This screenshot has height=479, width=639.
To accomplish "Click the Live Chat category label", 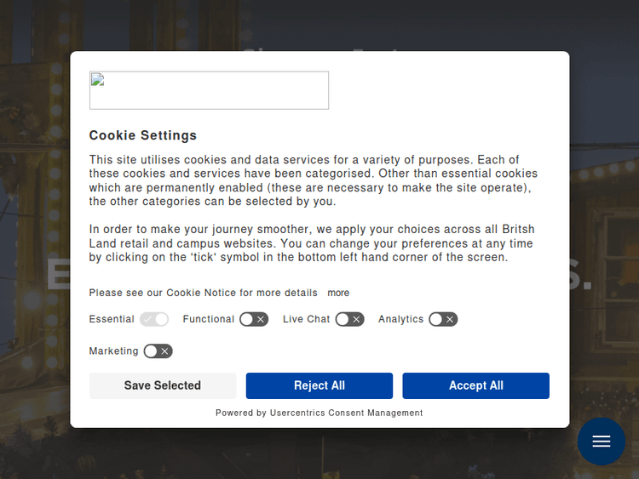I will (x=306, y=319).
